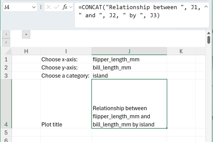The width and height of the screenshot is (213, 142).
Task: Collapse the formula bar with the chevron
Action: coord(206,7)
